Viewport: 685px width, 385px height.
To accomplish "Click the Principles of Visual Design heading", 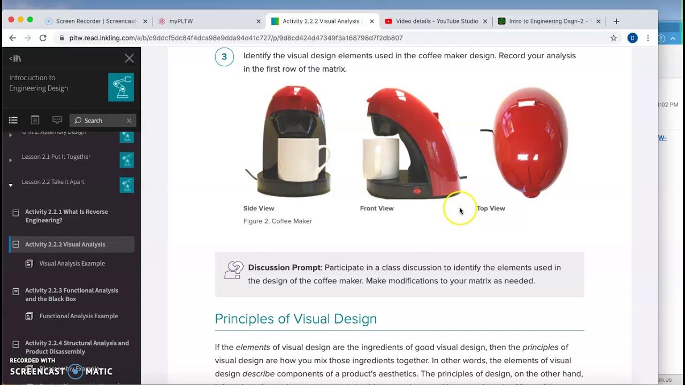I will point(296,319).
